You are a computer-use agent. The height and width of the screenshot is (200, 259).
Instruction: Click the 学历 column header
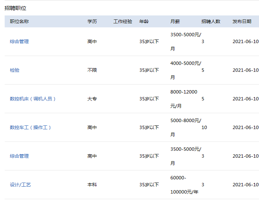coord(92,22)
